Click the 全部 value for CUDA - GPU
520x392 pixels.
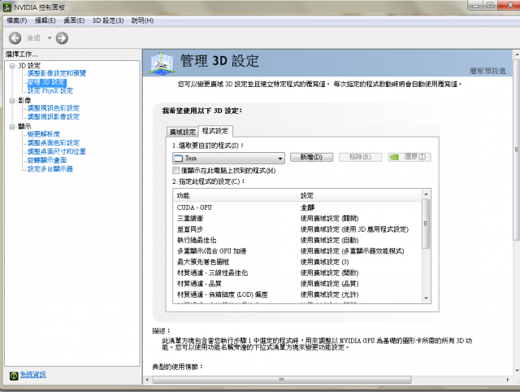pyautogui.click(x=307, y=207)
